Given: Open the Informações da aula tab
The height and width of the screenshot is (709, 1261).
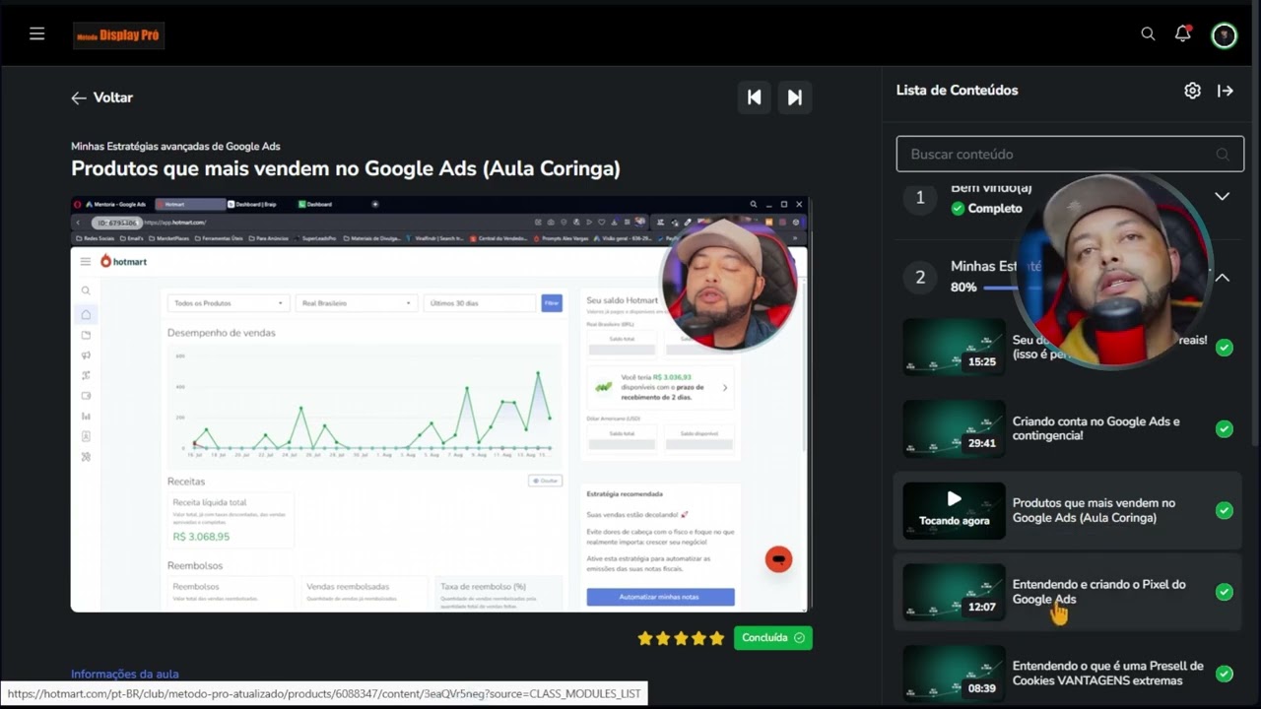Looking at the screenshot, I should [125, 674].
